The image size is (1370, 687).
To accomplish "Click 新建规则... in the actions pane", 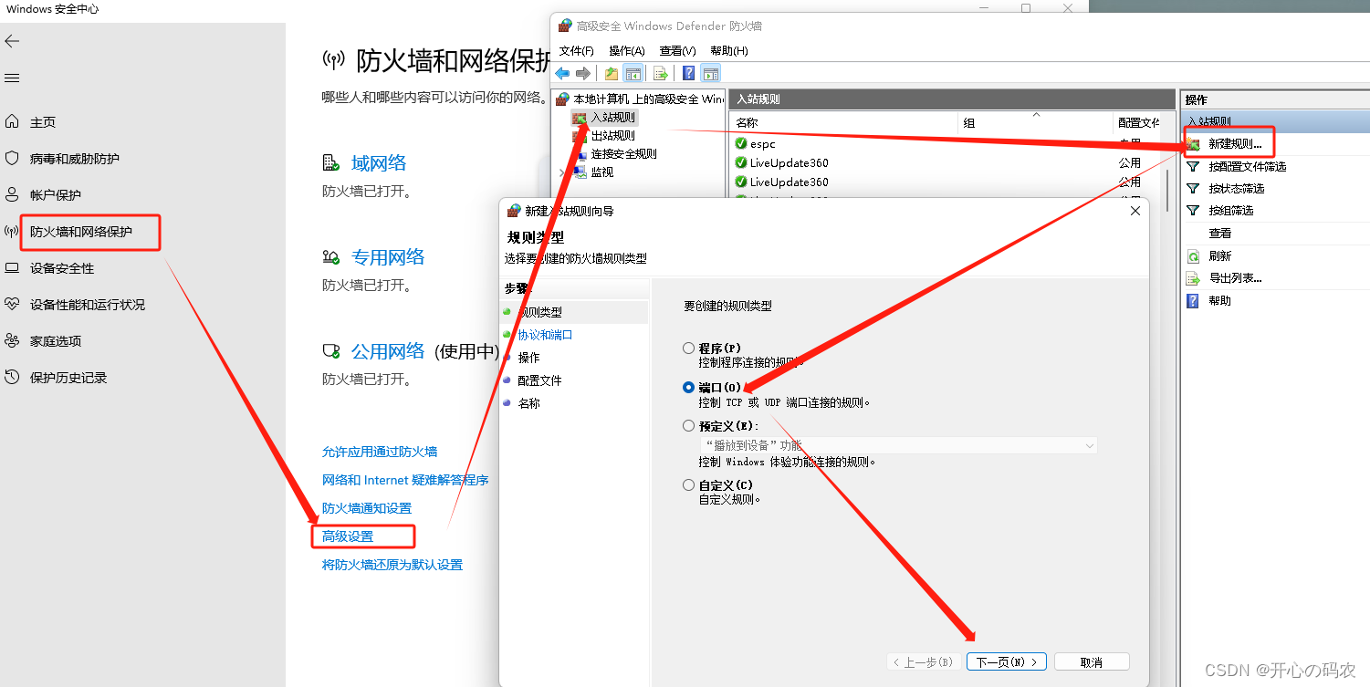I will pos(1235,143).
